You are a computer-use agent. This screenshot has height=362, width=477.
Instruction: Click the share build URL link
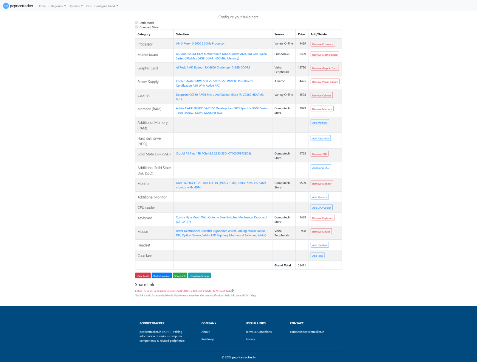[182, 291]
